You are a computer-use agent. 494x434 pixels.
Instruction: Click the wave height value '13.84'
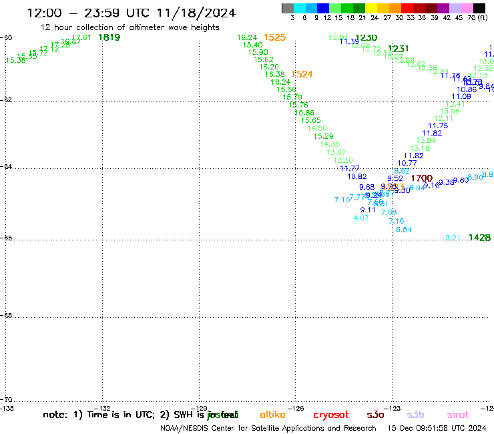426,141
